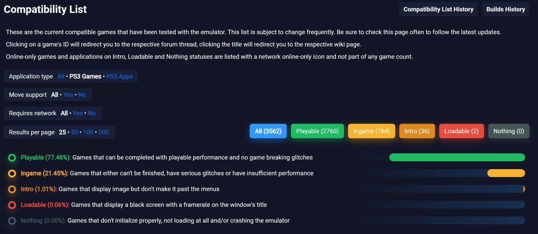The height and width of the screenshot is (234, 538).
Task: Set Move support filter to No
Action: pos(82,95)
